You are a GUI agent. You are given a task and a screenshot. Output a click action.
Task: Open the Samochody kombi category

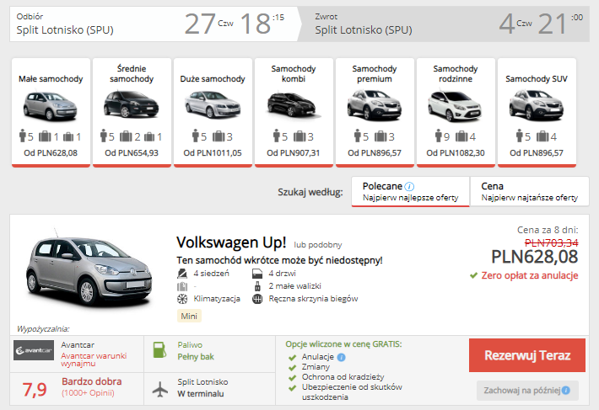point(294,113)
